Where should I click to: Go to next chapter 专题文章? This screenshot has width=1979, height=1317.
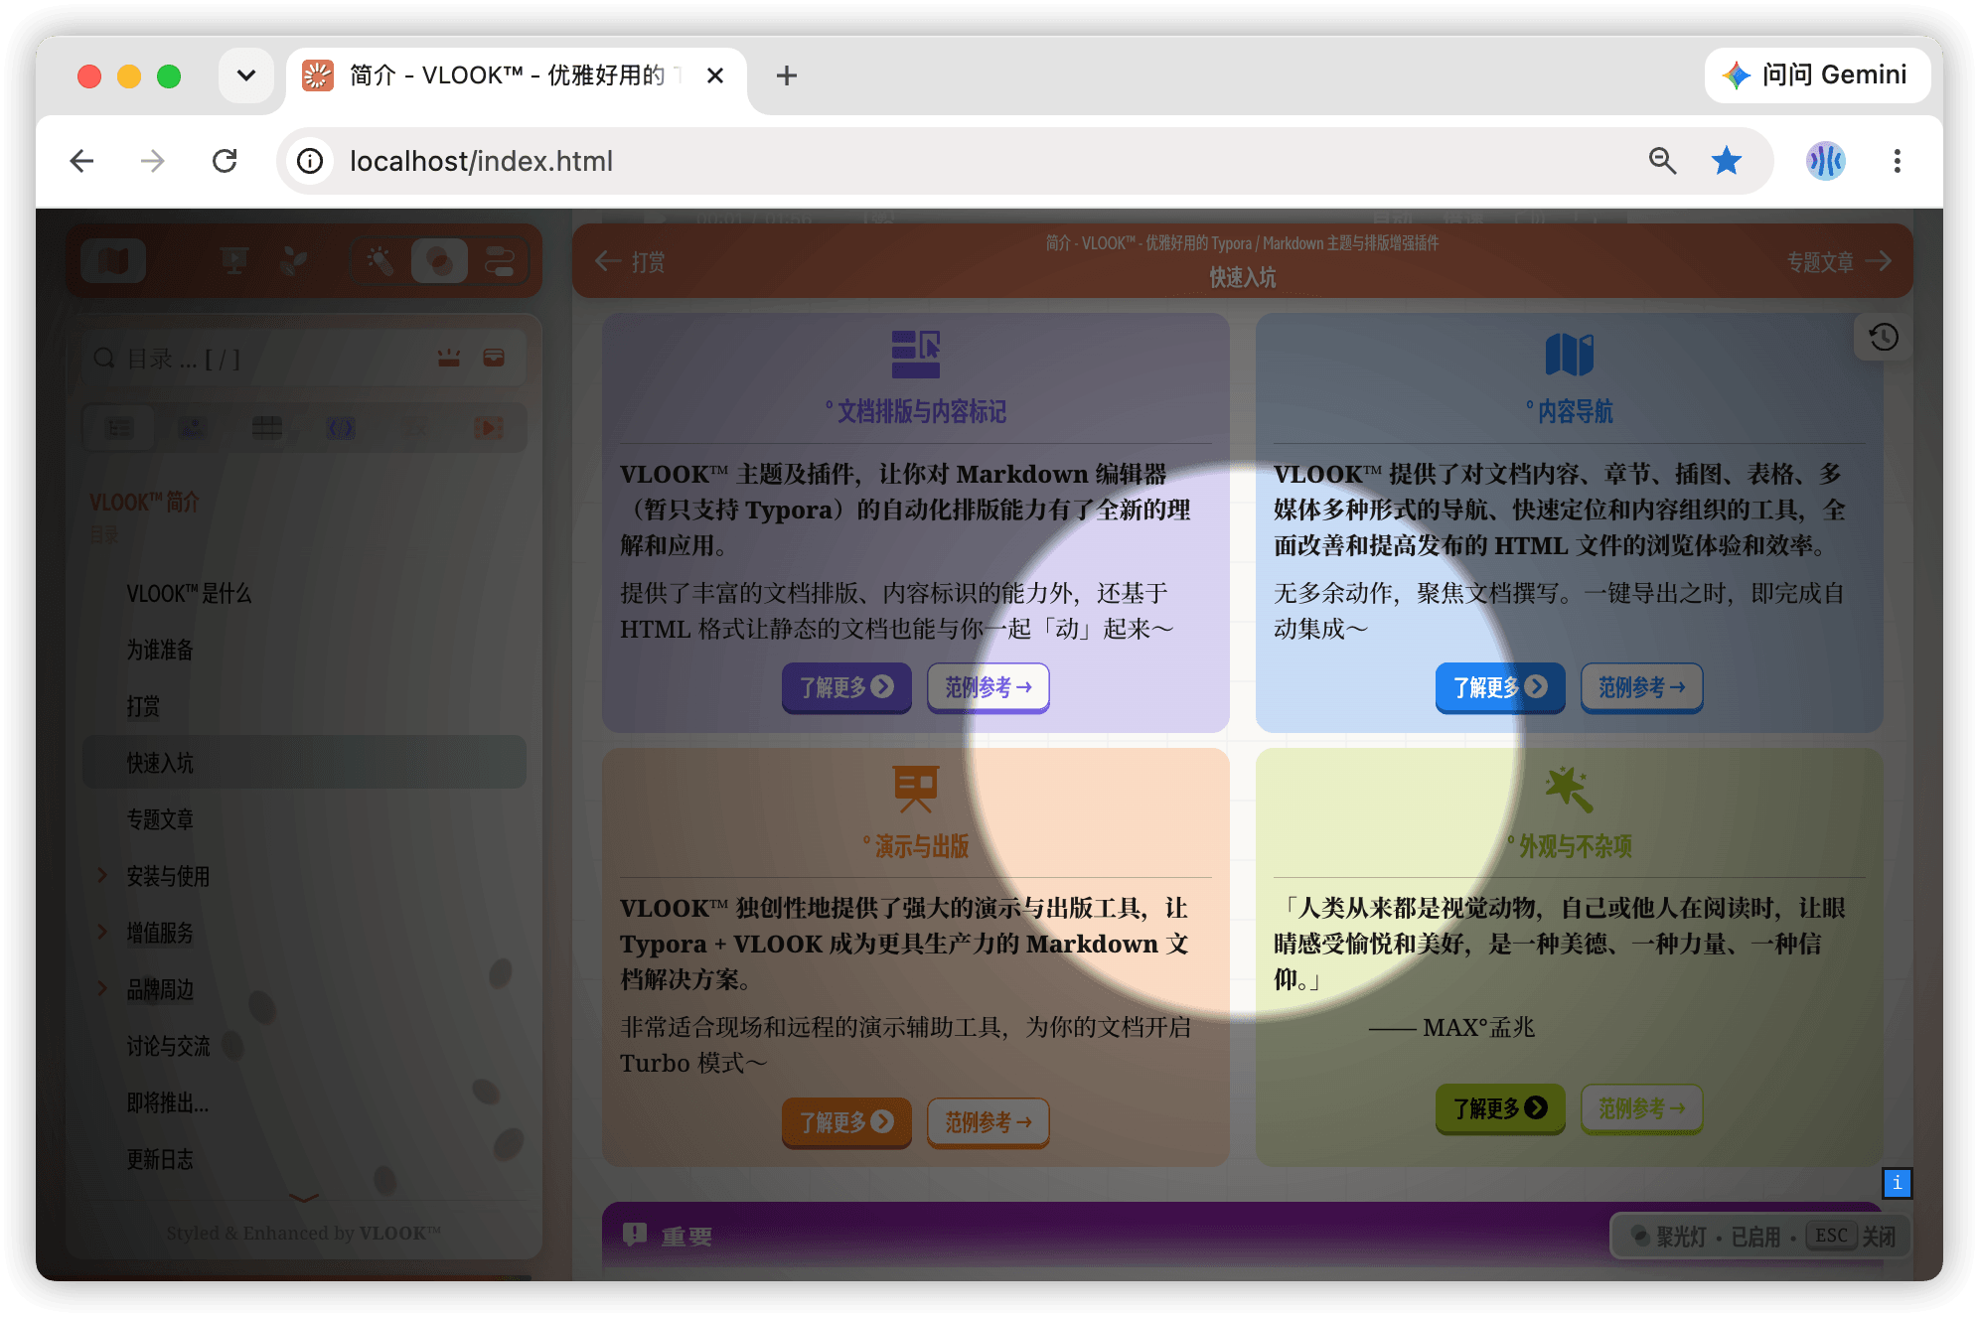pyautogui.click(x=1839, y=262)
